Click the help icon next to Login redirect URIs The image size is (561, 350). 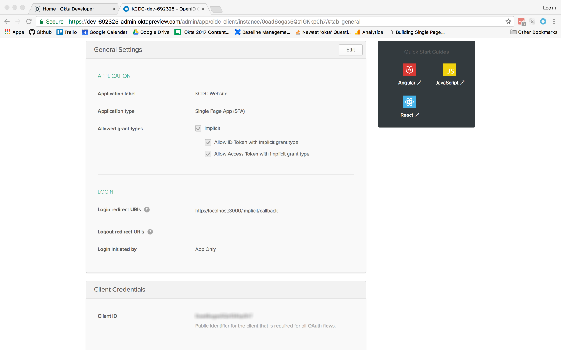tap(147, 209)
